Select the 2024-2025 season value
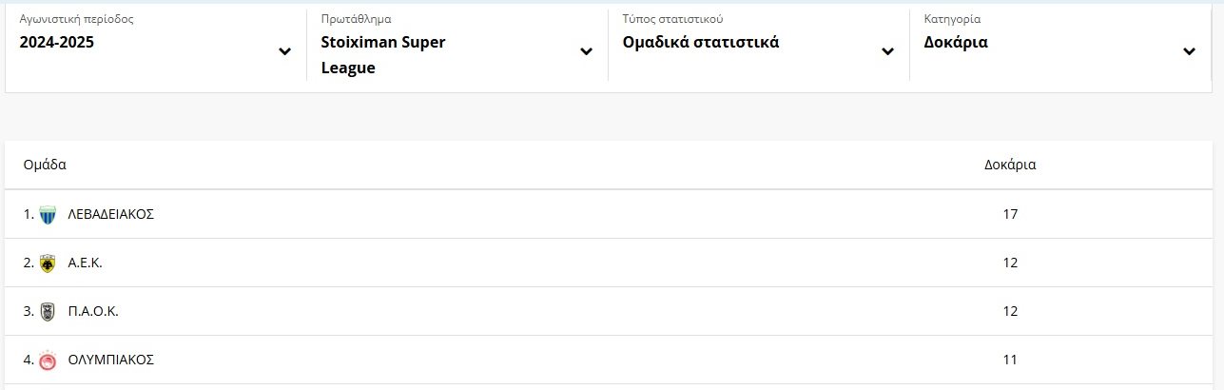 click(x=57, y=43)
